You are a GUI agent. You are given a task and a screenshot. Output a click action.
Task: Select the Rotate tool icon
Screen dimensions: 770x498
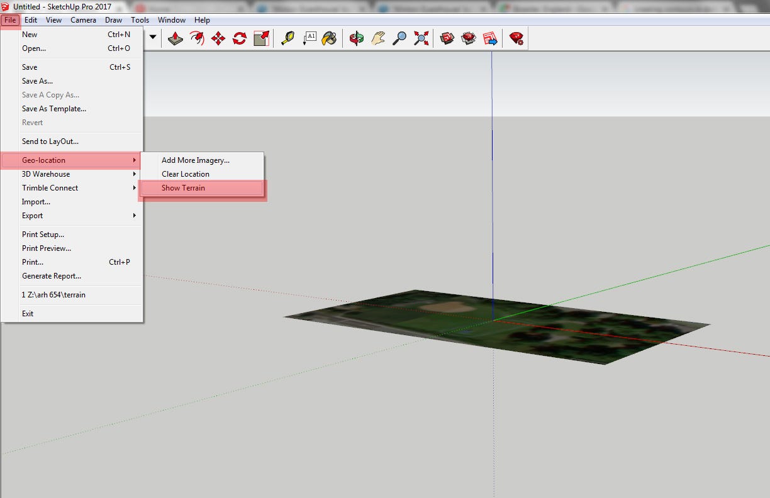click(240, 39)
